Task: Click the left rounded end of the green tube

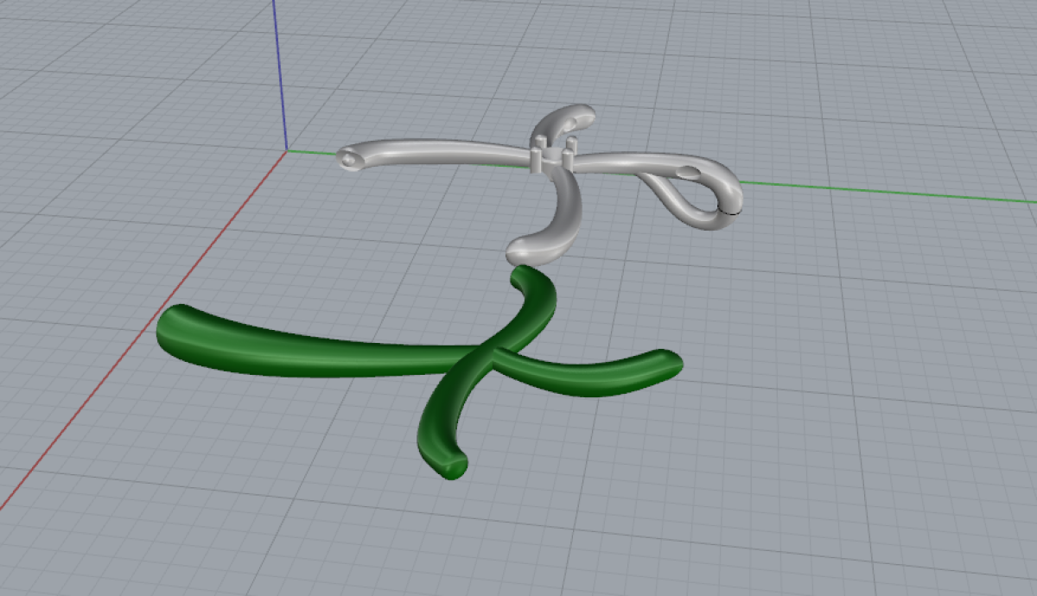Action: click(x=171, y=328)
